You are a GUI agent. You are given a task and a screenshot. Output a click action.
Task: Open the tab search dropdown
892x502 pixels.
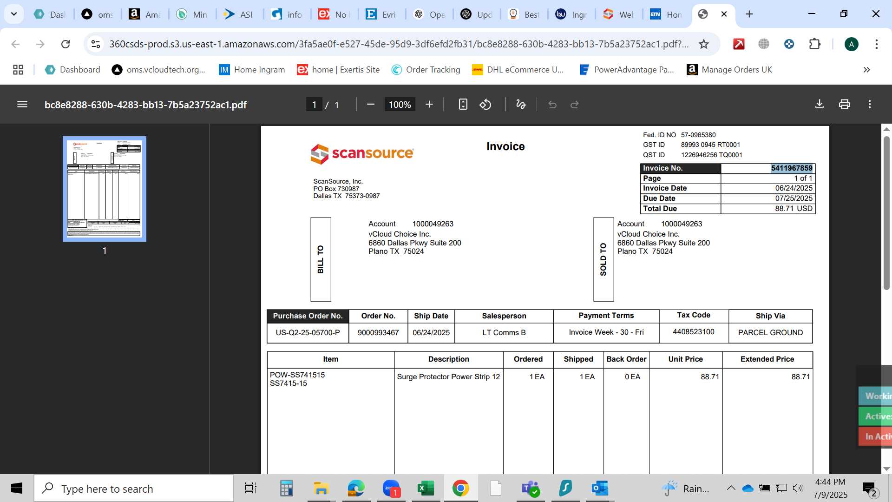(x=14, y=14)
